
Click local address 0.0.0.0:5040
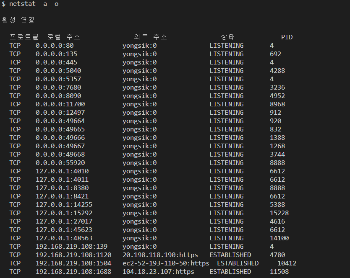[58, 71]
